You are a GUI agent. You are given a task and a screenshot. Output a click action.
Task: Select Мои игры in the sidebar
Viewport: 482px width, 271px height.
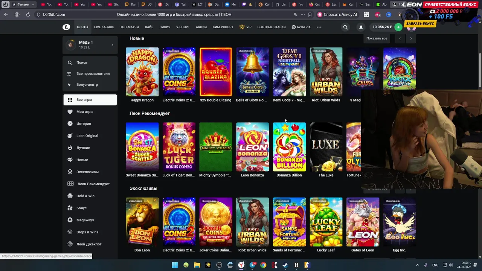click(x=90, y=112)
